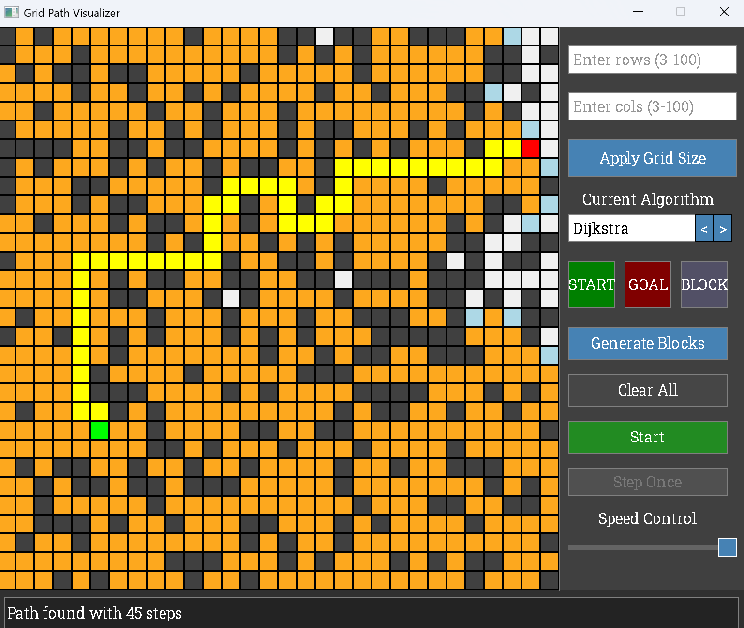Switch to next algorithm with right arrow
The image size is (744, 628).
[722, 229]
